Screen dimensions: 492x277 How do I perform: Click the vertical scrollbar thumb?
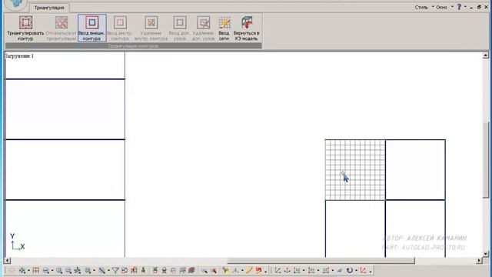pos(486,160)
